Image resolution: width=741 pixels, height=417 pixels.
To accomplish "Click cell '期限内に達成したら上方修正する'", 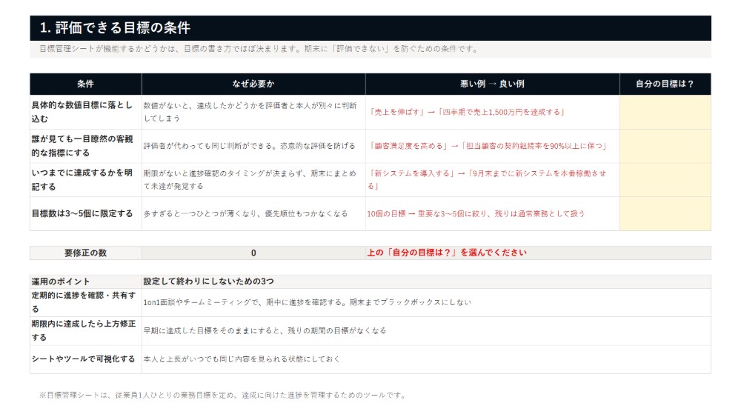I will tap(85, 330).
